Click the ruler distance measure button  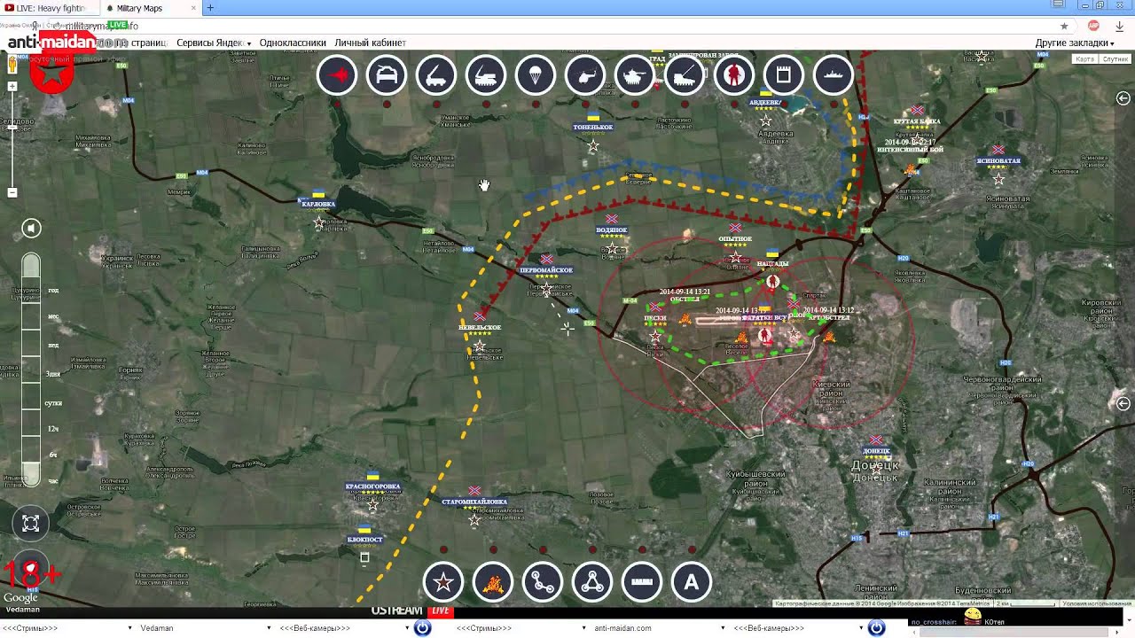coord(642,582)
